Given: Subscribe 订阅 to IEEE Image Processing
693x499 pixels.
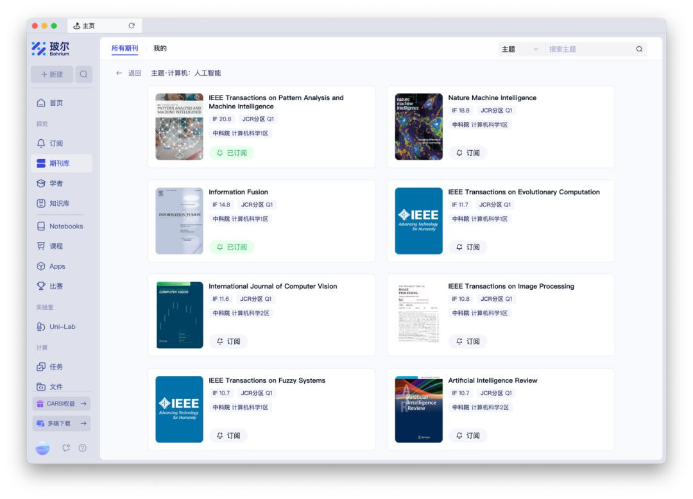Looking at the screenshot, I should (468, 341).
